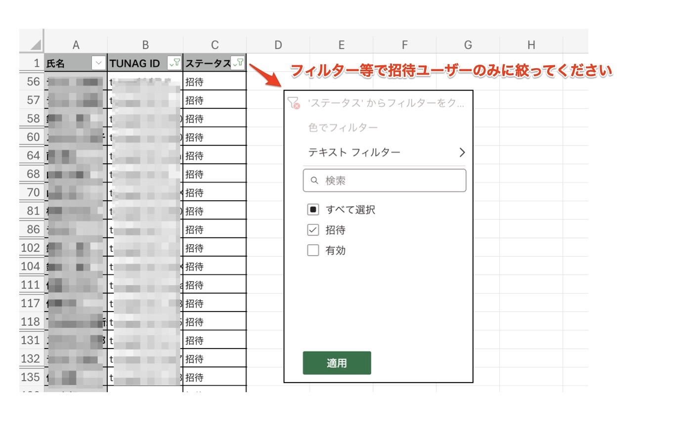
Task: Select column E header
Action: (x=342, y=45)
